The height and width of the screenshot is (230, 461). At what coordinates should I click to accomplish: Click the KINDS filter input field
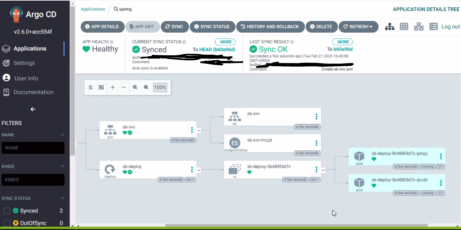point(33,180)
